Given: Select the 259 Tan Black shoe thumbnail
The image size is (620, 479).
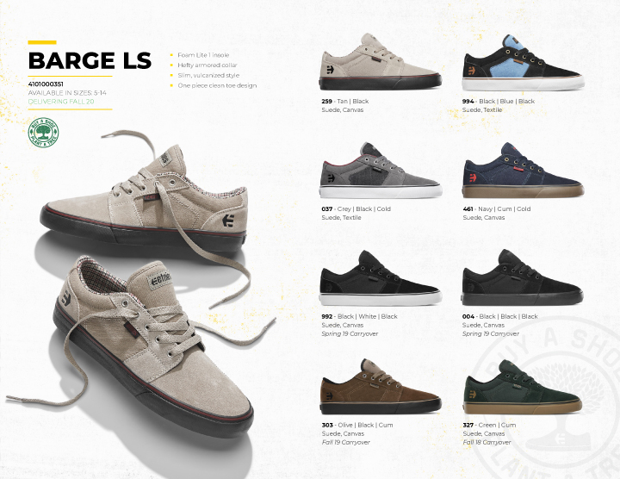Looking at the screenshot, I should [x=380, y=62].
